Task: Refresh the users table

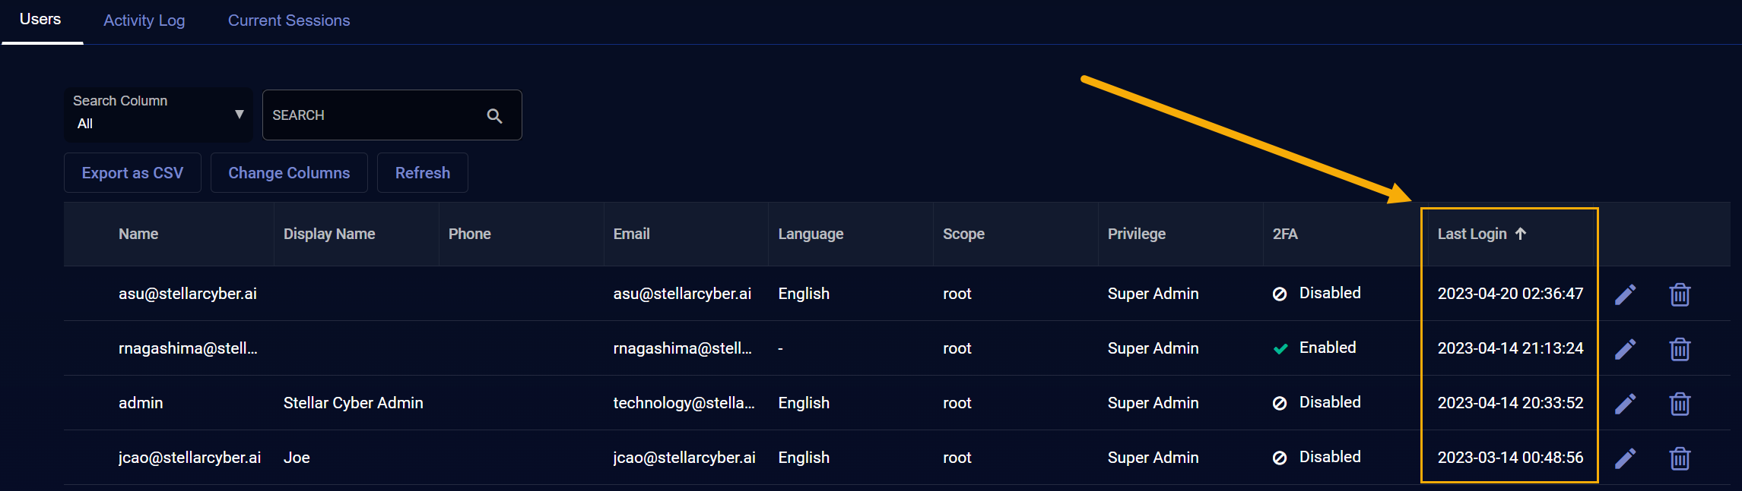Action: [x=422, y=173]
